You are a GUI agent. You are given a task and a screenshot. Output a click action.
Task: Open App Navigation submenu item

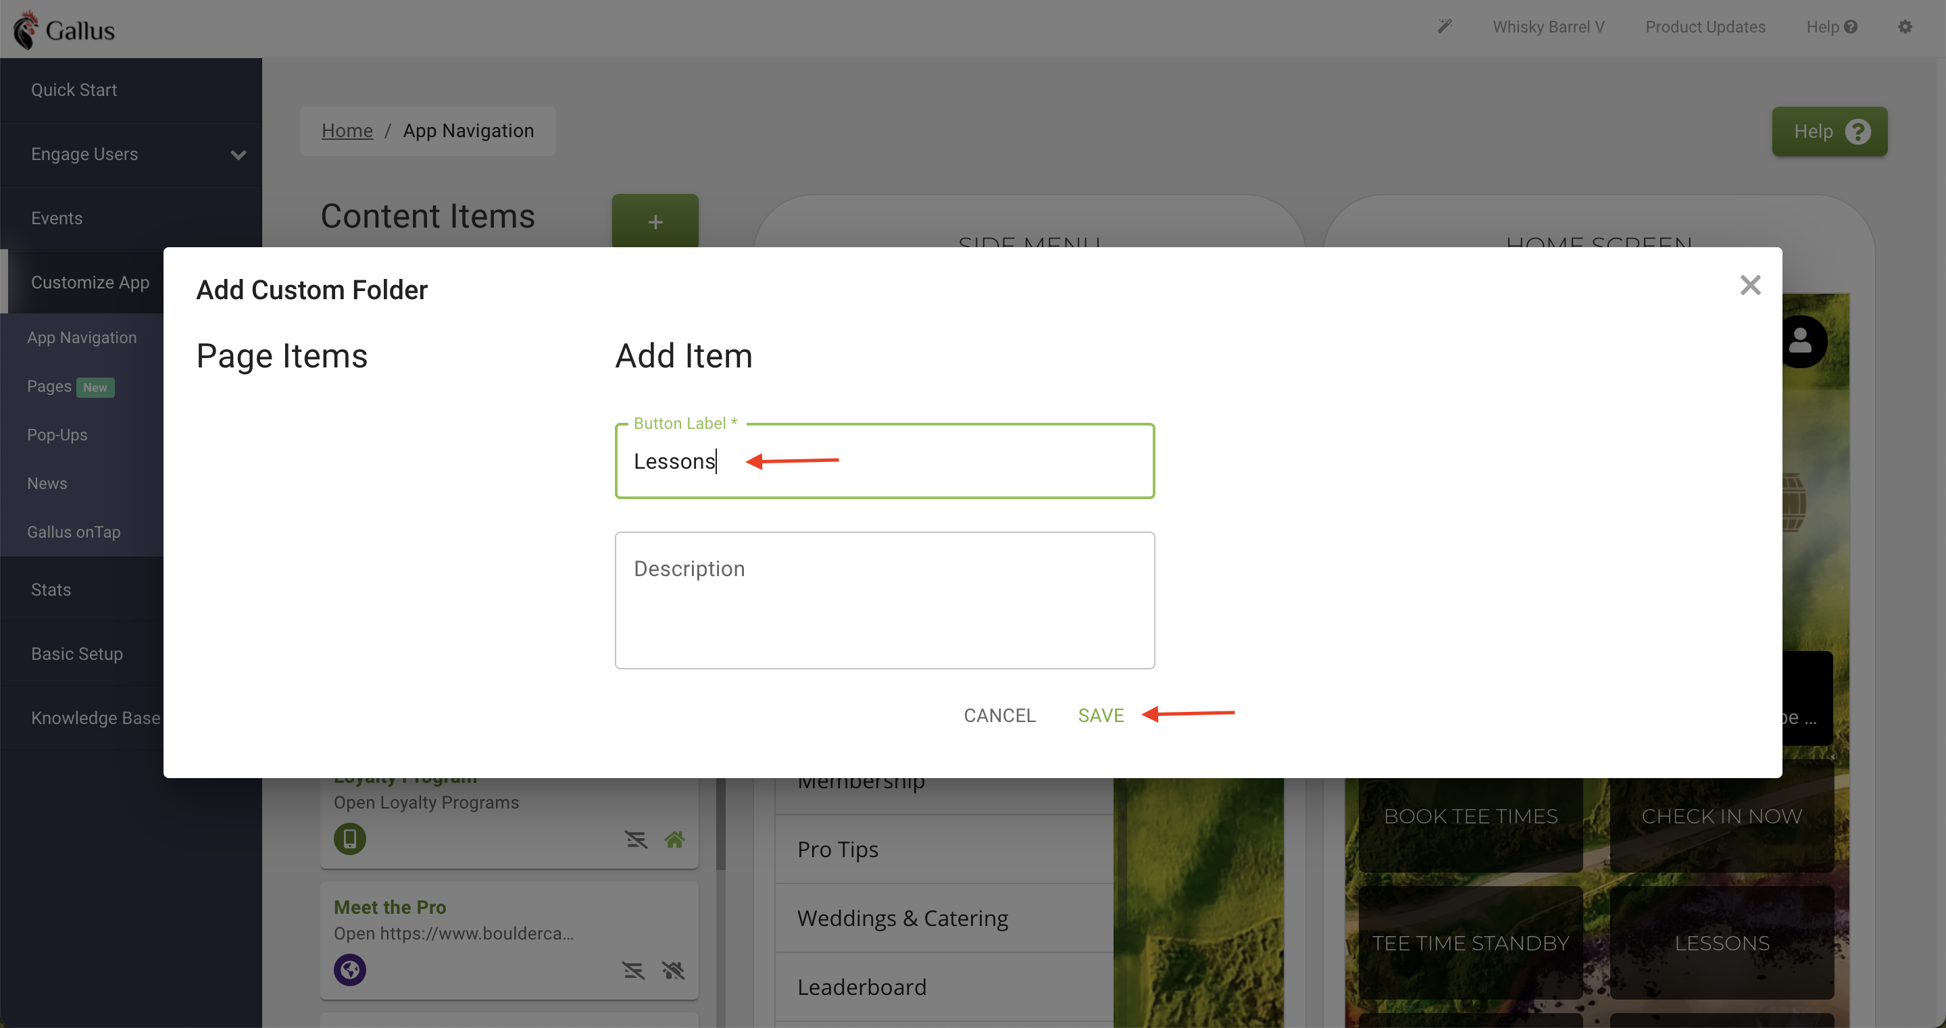82,338
